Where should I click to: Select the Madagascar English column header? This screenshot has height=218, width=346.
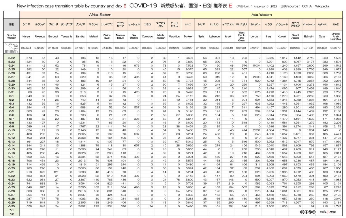click(161, 37)
